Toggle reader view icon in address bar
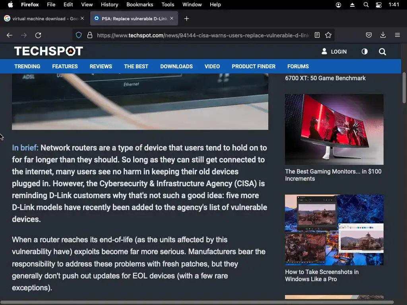This screenshot has width=407, height=305. pos(317,35)
